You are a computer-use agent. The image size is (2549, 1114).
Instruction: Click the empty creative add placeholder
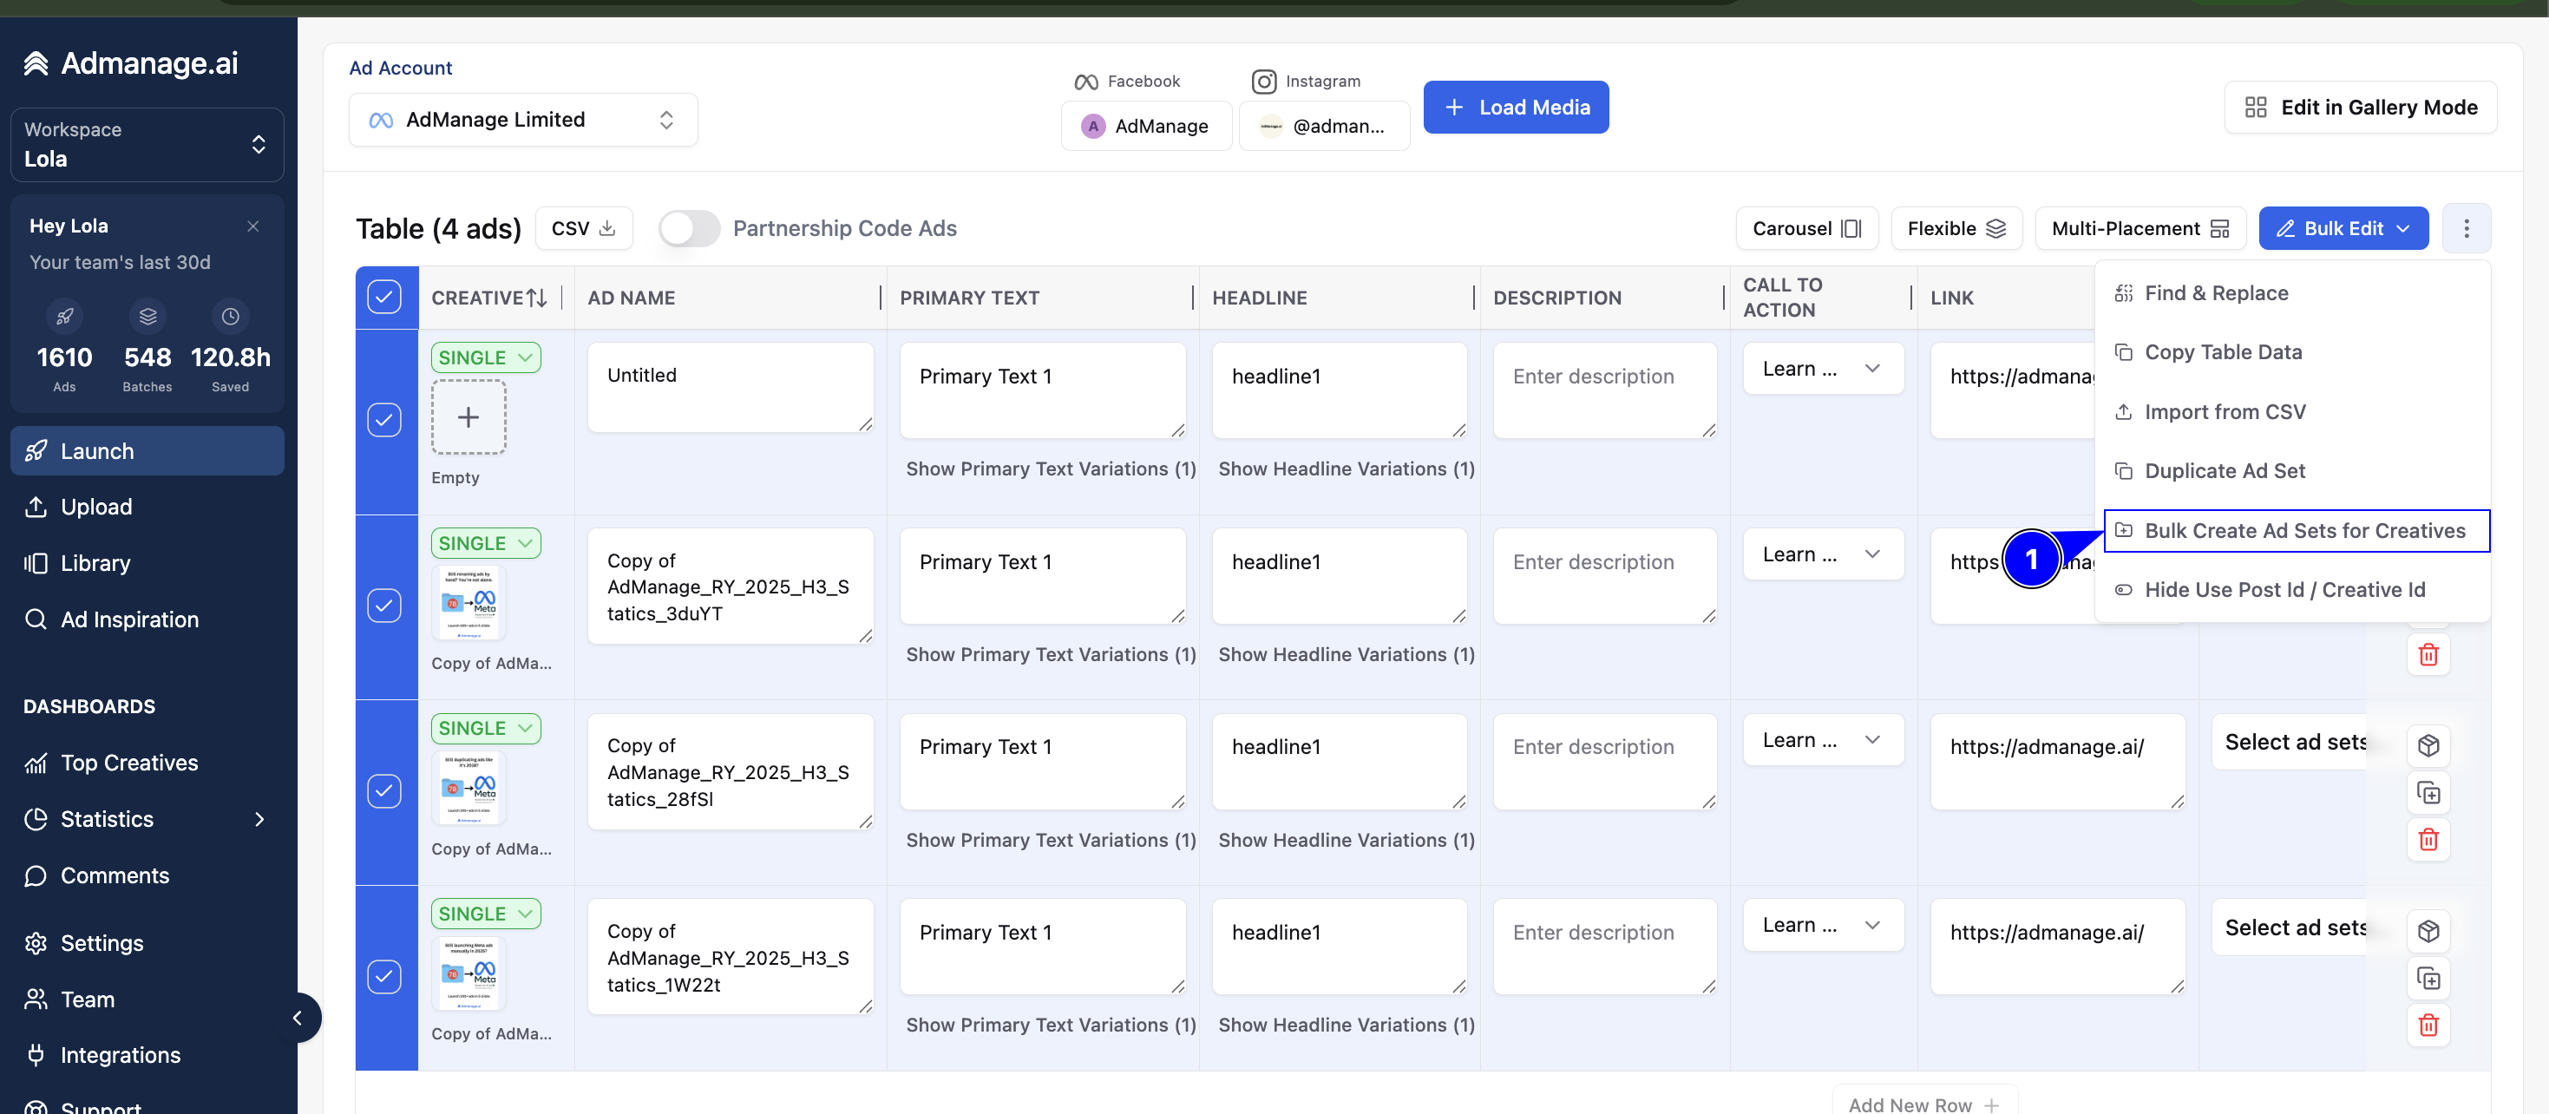pos(468,416)
